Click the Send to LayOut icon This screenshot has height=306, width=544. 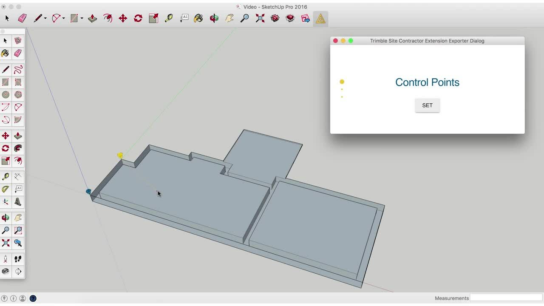click(x=306, y=18)
